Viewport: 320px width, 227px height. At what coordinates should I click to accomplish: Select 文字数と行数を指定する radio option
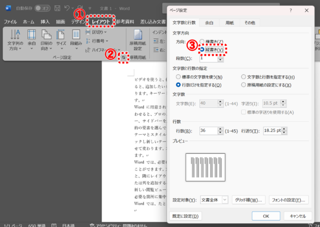244,77
